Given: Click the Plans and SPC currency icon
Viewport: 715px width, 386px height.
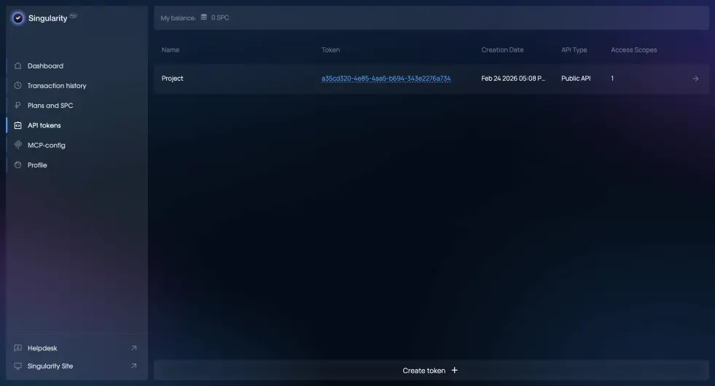Looking at the screenshot, I should click(x=18, y=106).
